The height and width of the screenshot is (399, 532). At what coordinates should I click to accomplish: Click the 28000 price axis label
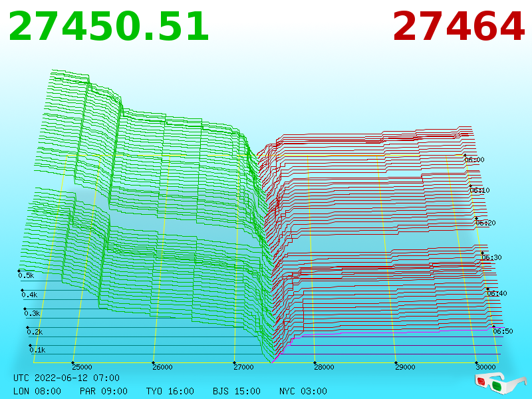pyautogui.click(x=324, y=367)
